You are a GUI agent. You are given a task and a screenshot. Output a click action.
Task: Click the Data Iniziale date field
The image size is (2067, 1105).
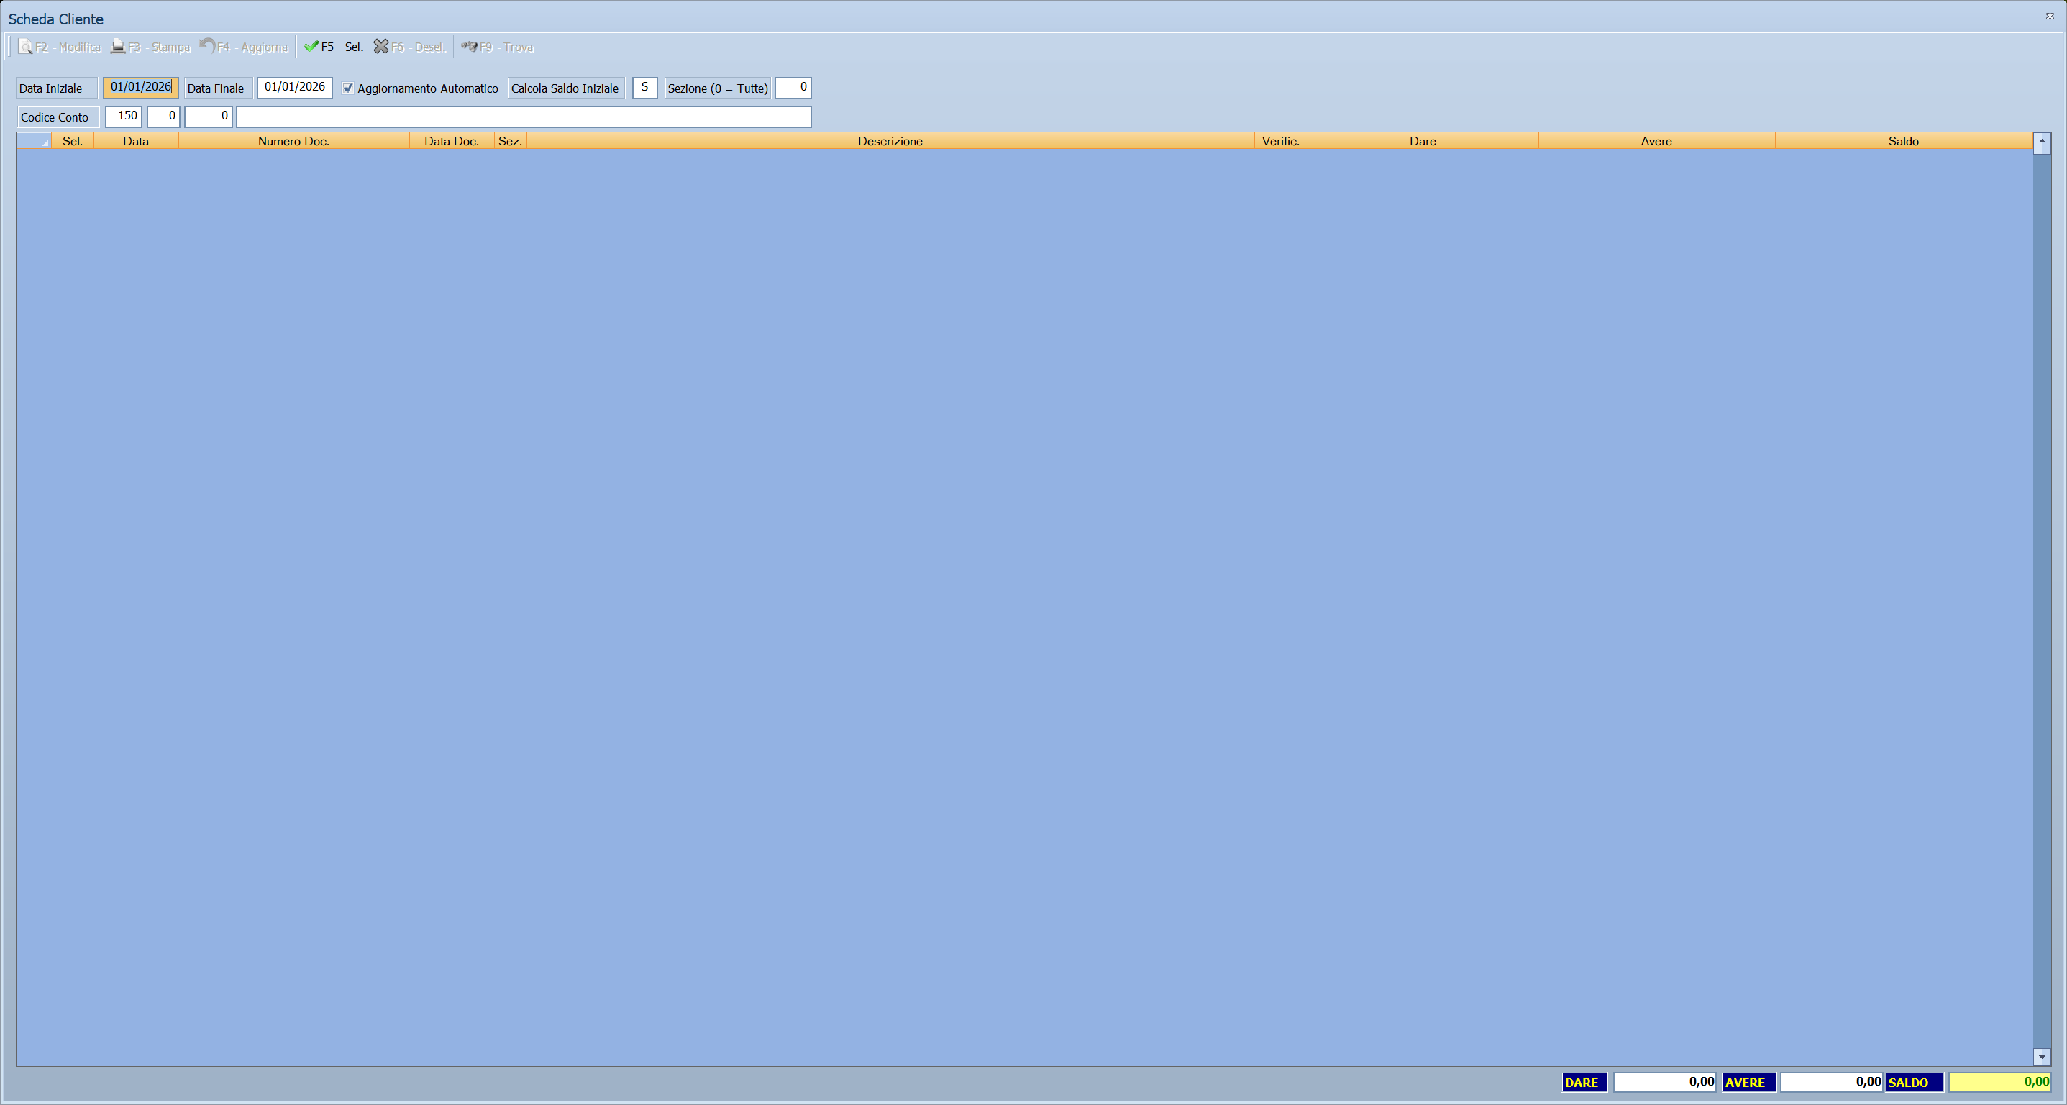(x=140, y=88)
